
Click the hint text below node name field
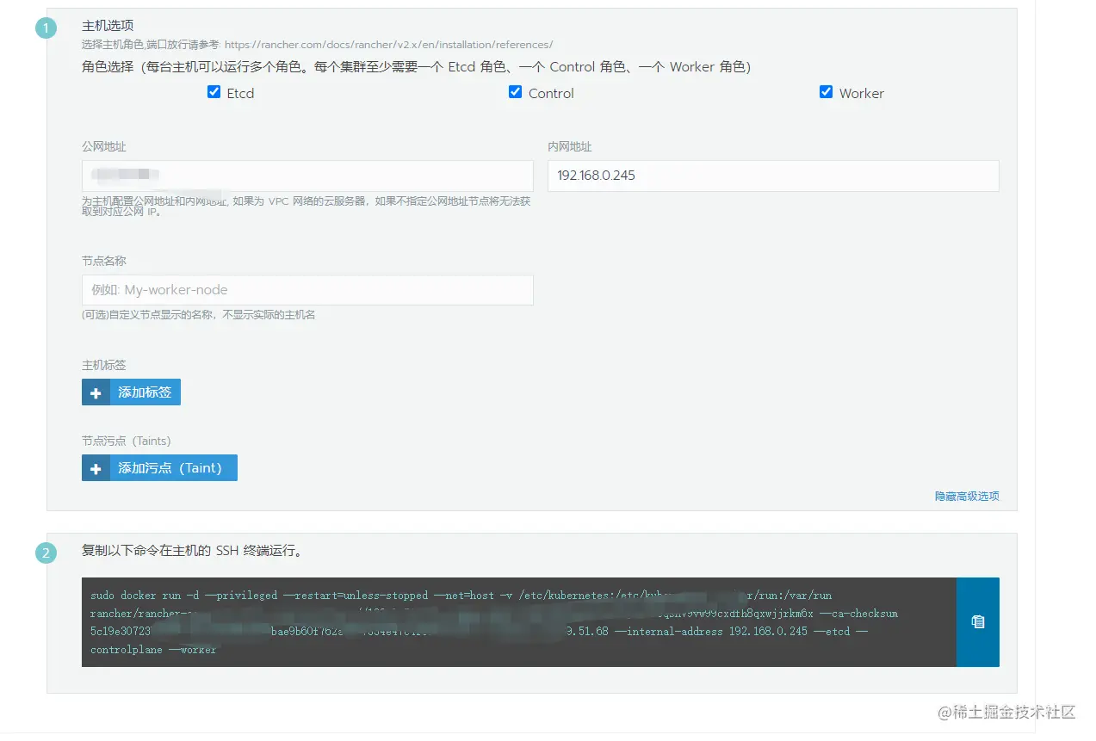click(199, 315)
